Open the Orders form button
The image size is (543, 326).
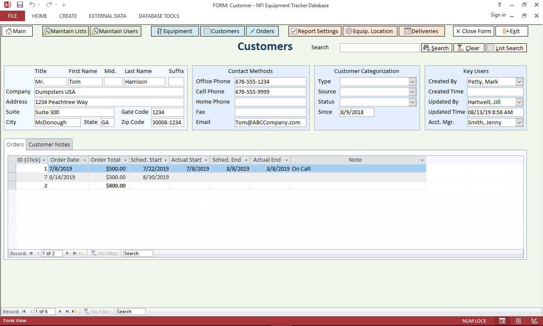click(x=262, y=31)
